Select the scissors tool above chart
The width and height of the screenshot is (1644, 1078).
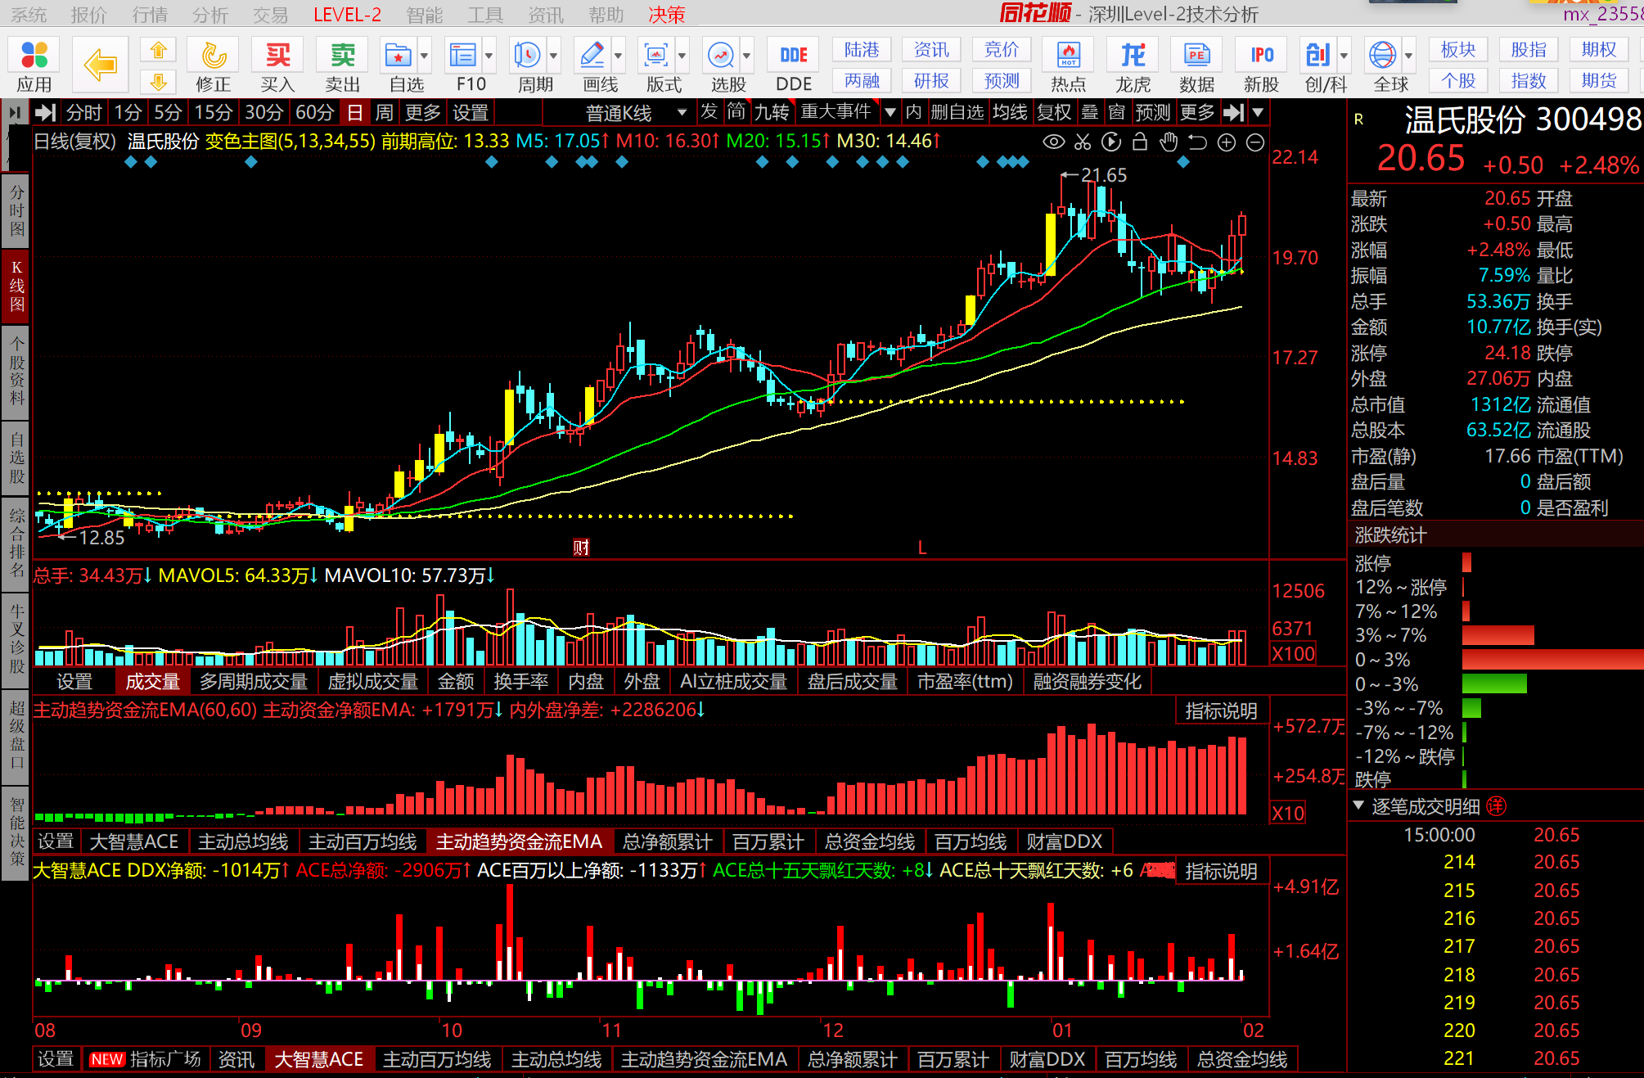1083,142
